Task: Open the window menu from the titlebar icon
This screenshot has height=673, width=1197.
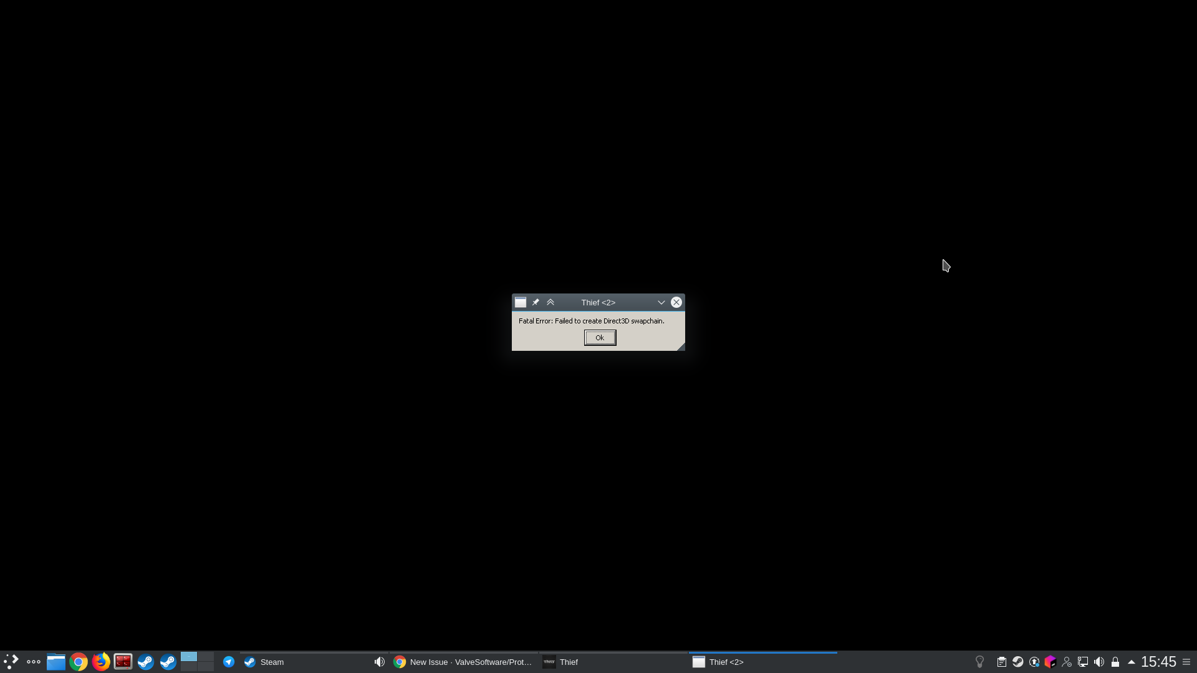Action: [x=521, y=302]
